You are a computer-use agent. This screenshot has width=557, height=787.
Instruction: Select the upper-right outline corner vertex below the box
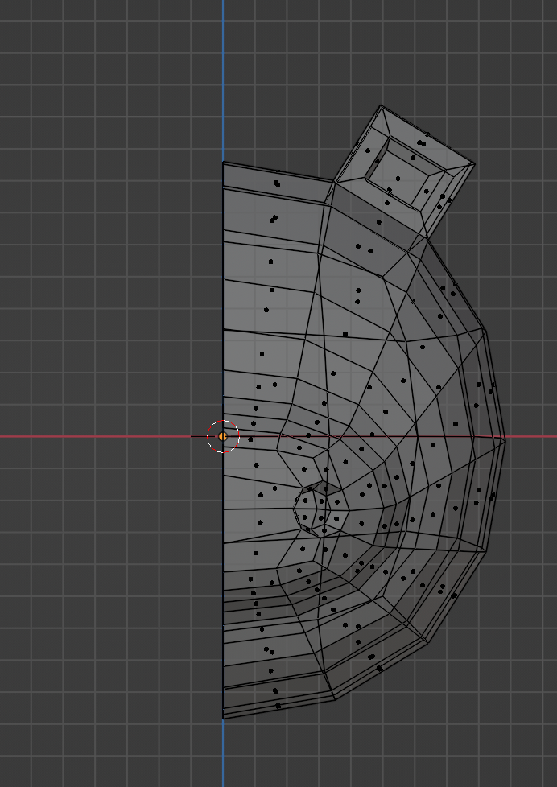click(485, 330)
